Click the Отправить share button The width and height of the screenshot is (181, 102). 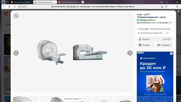tap(164, 45)
